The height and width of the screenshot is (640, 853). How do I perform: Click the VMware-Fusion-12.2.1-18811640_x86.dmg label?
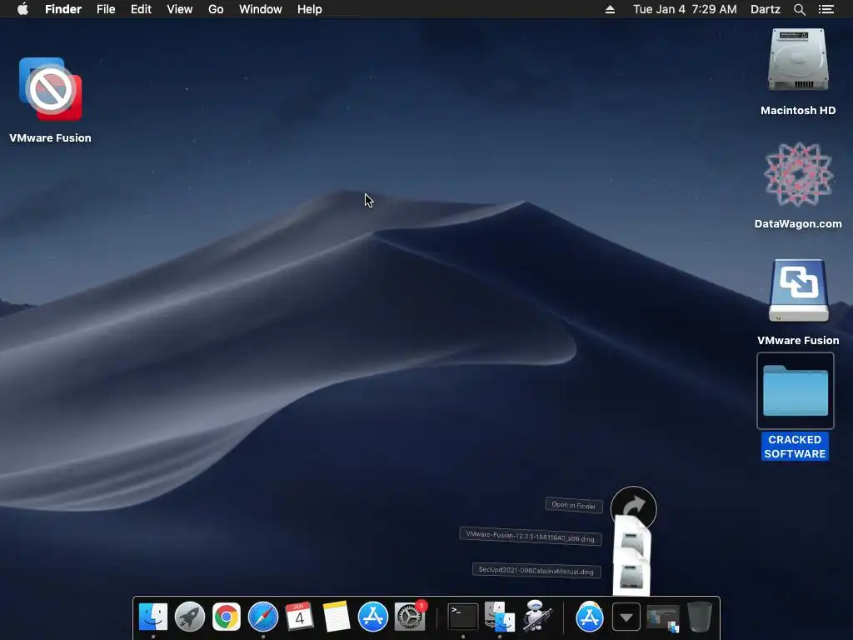(x=531, y=536)
